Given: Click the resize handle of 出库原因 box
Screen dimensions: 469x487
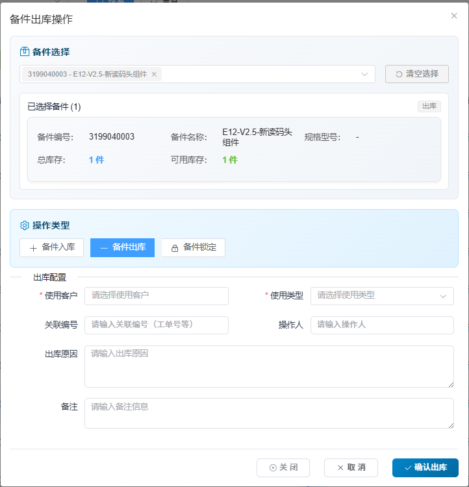Looking at the screenshot, I should pos(450,384).
